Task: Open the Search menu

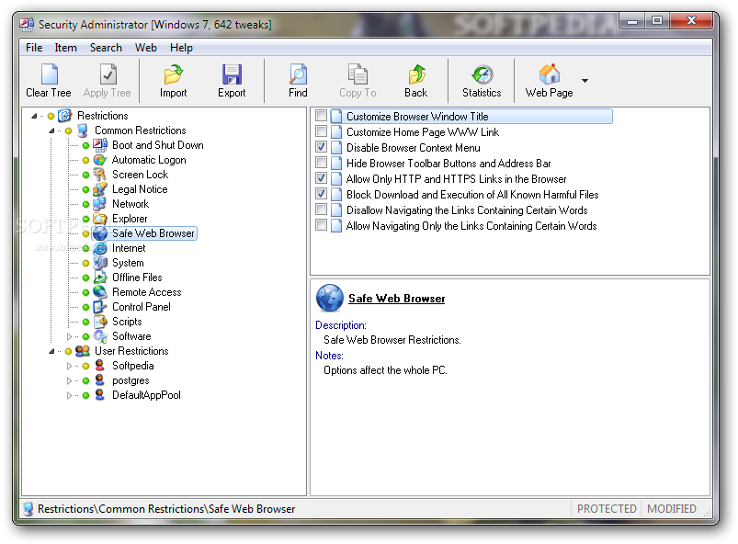Action: tap(106, 48)
